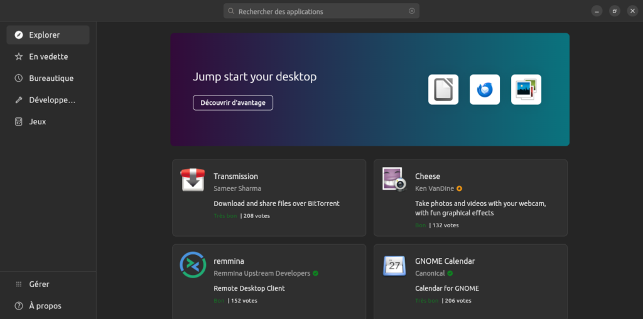Restore down the window with the maximize button
The height and width of the screenshot is (319, 643).
coord(614,11)
